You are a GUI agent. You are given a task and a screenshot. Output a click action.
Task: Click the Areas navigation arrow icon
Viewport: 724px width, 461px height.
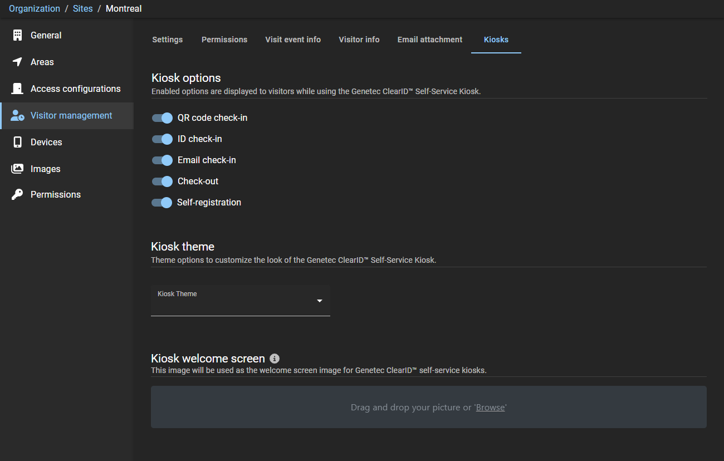pyautogui.click(x=17, y=62)
